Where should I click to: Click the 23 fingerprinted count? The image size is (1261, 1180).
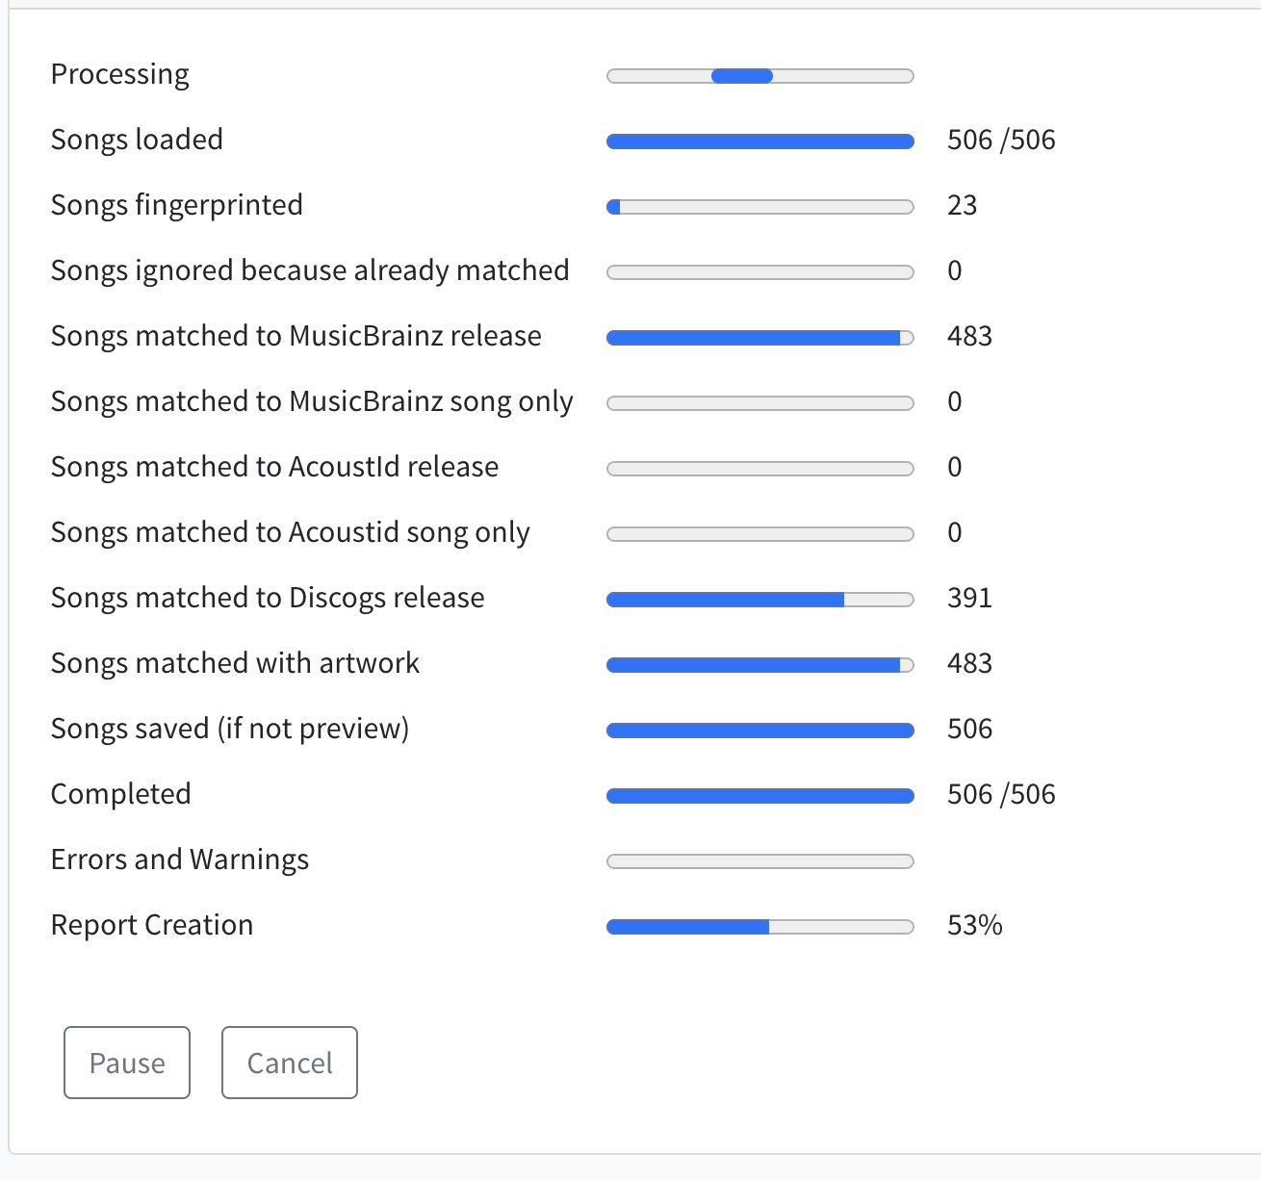pyautogui.click(x=963, y=206)
